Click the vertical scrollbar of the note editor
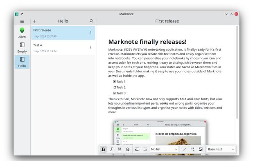 point(237,72)
